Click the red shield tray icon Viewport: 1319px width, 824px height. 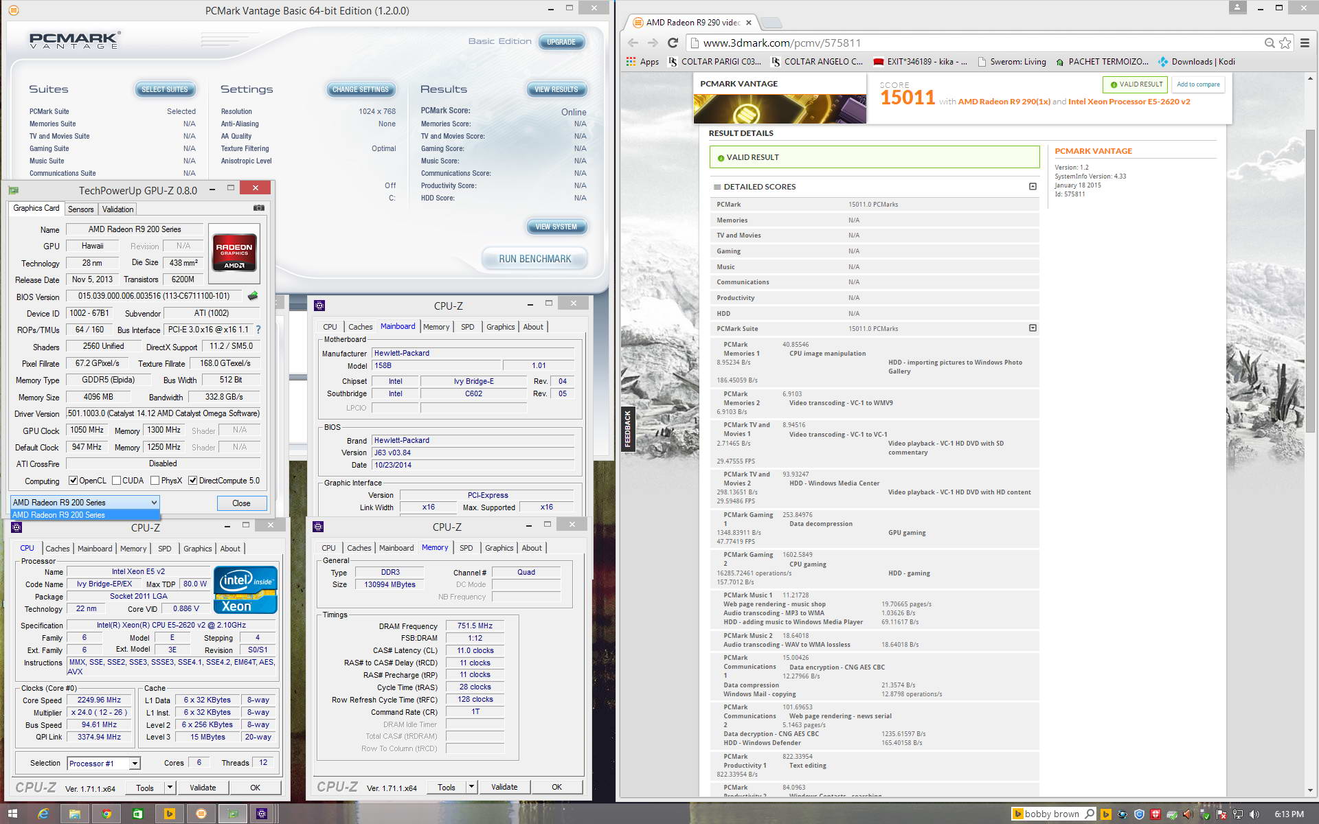(x=1156, y=814)
